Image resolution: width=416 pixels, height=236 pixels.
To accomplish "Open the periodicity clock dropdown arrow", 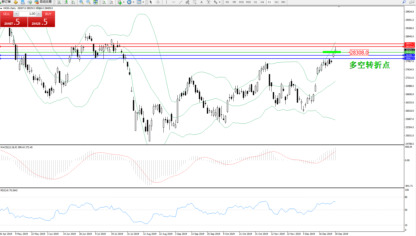I will tap(133, 2).
